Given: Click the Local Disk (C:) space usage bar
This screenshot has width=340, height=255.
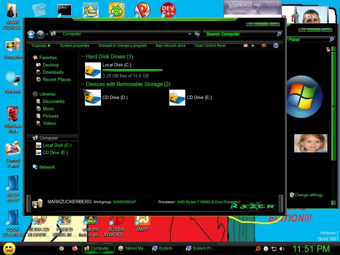Looking at the screenshot, I should (132, 70).
